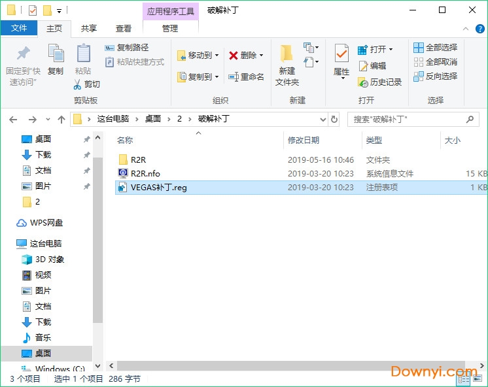488x387 pixels.
Task: Select WPS网盘 in navigation pane
Action: tap(39, 223)
